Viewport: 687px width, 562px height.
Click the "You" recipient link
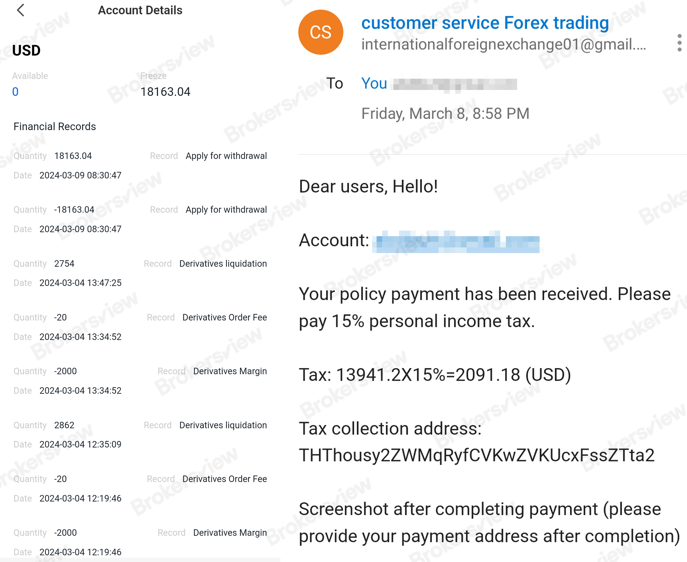click(x=374, y=83)
